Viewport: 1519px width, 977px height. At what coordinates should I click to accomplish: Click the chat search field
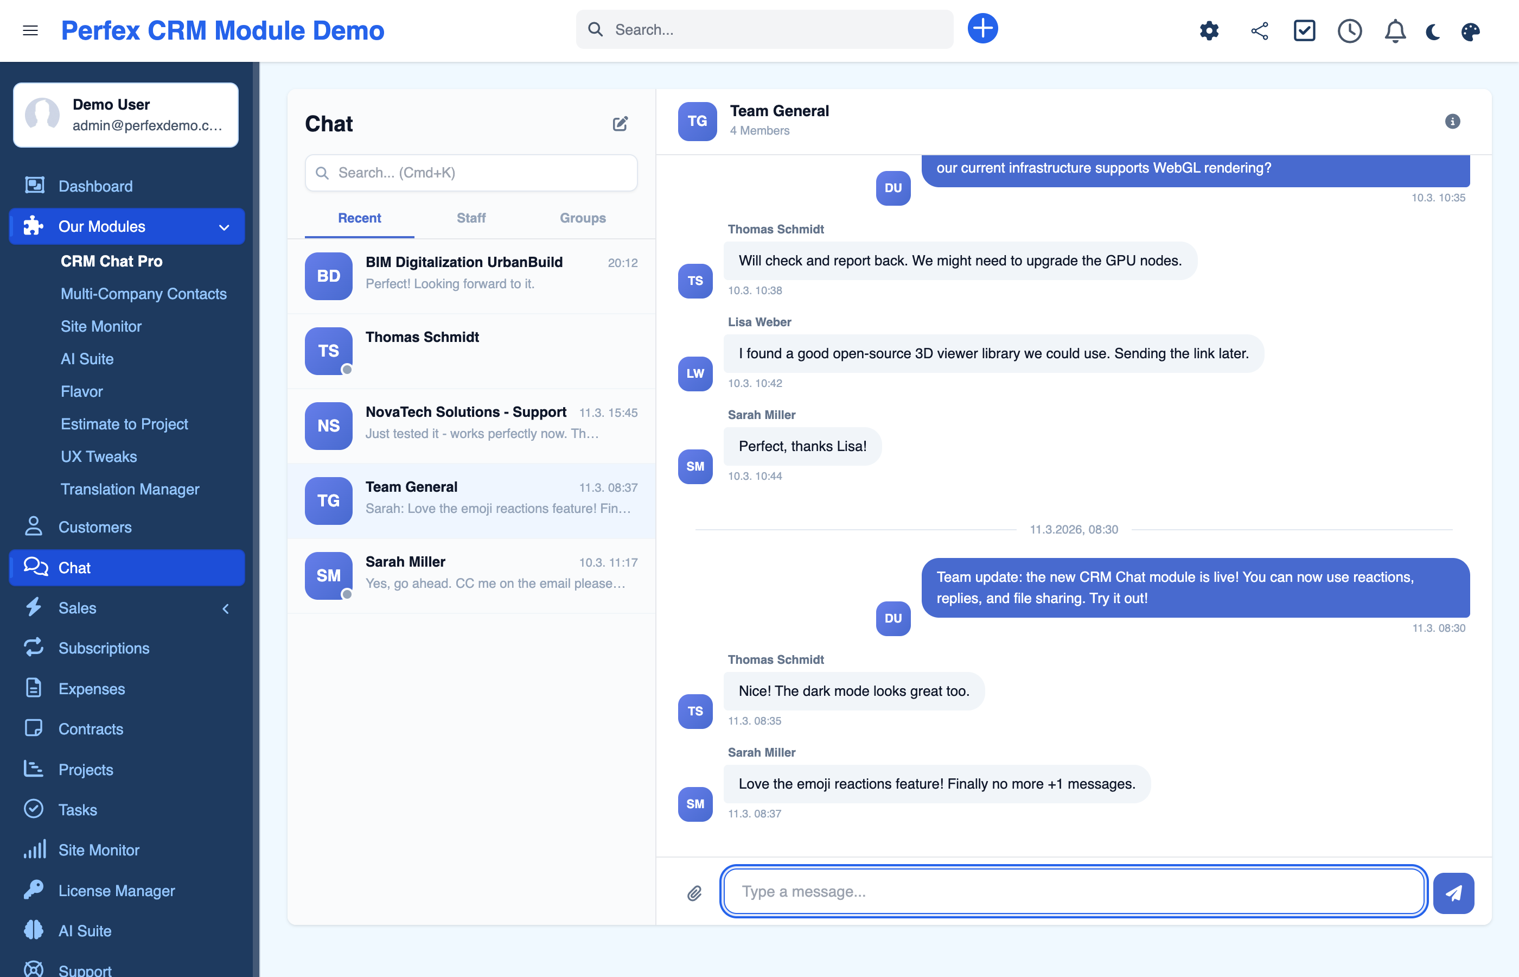(x=470, y=173)
